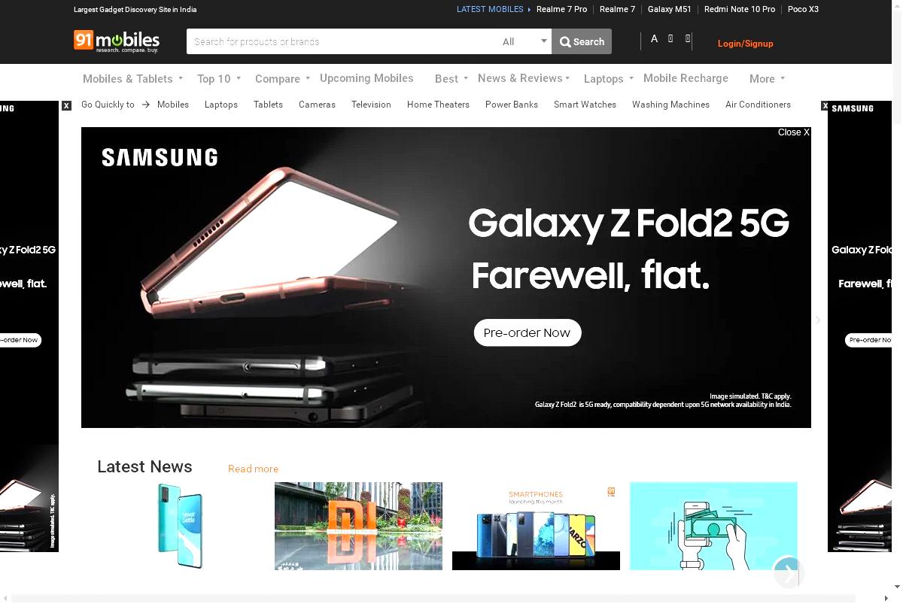Click the 'A' language icon in header

654,38
